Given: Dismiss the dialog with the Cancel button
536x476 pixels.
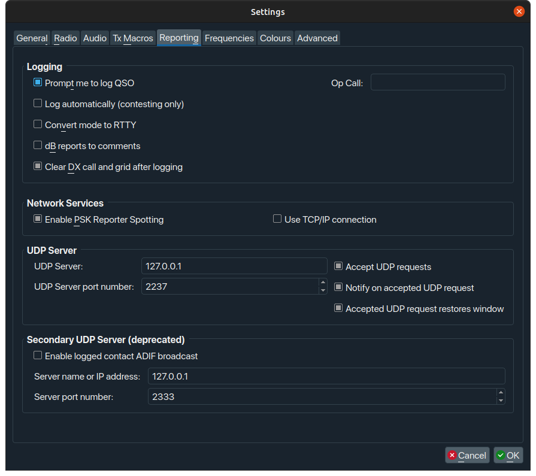Looking at the screenshot, I should coord(467,455).
